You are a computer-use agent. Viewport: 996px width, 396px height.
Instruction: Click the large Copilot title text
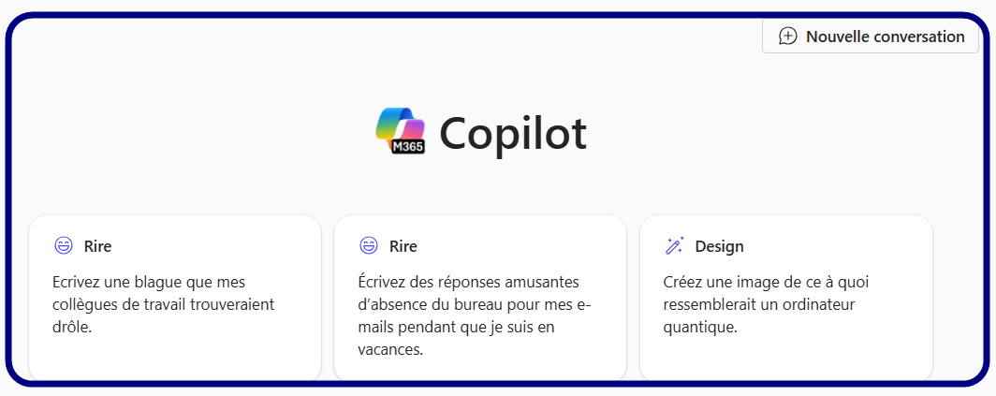coord(513,134)
